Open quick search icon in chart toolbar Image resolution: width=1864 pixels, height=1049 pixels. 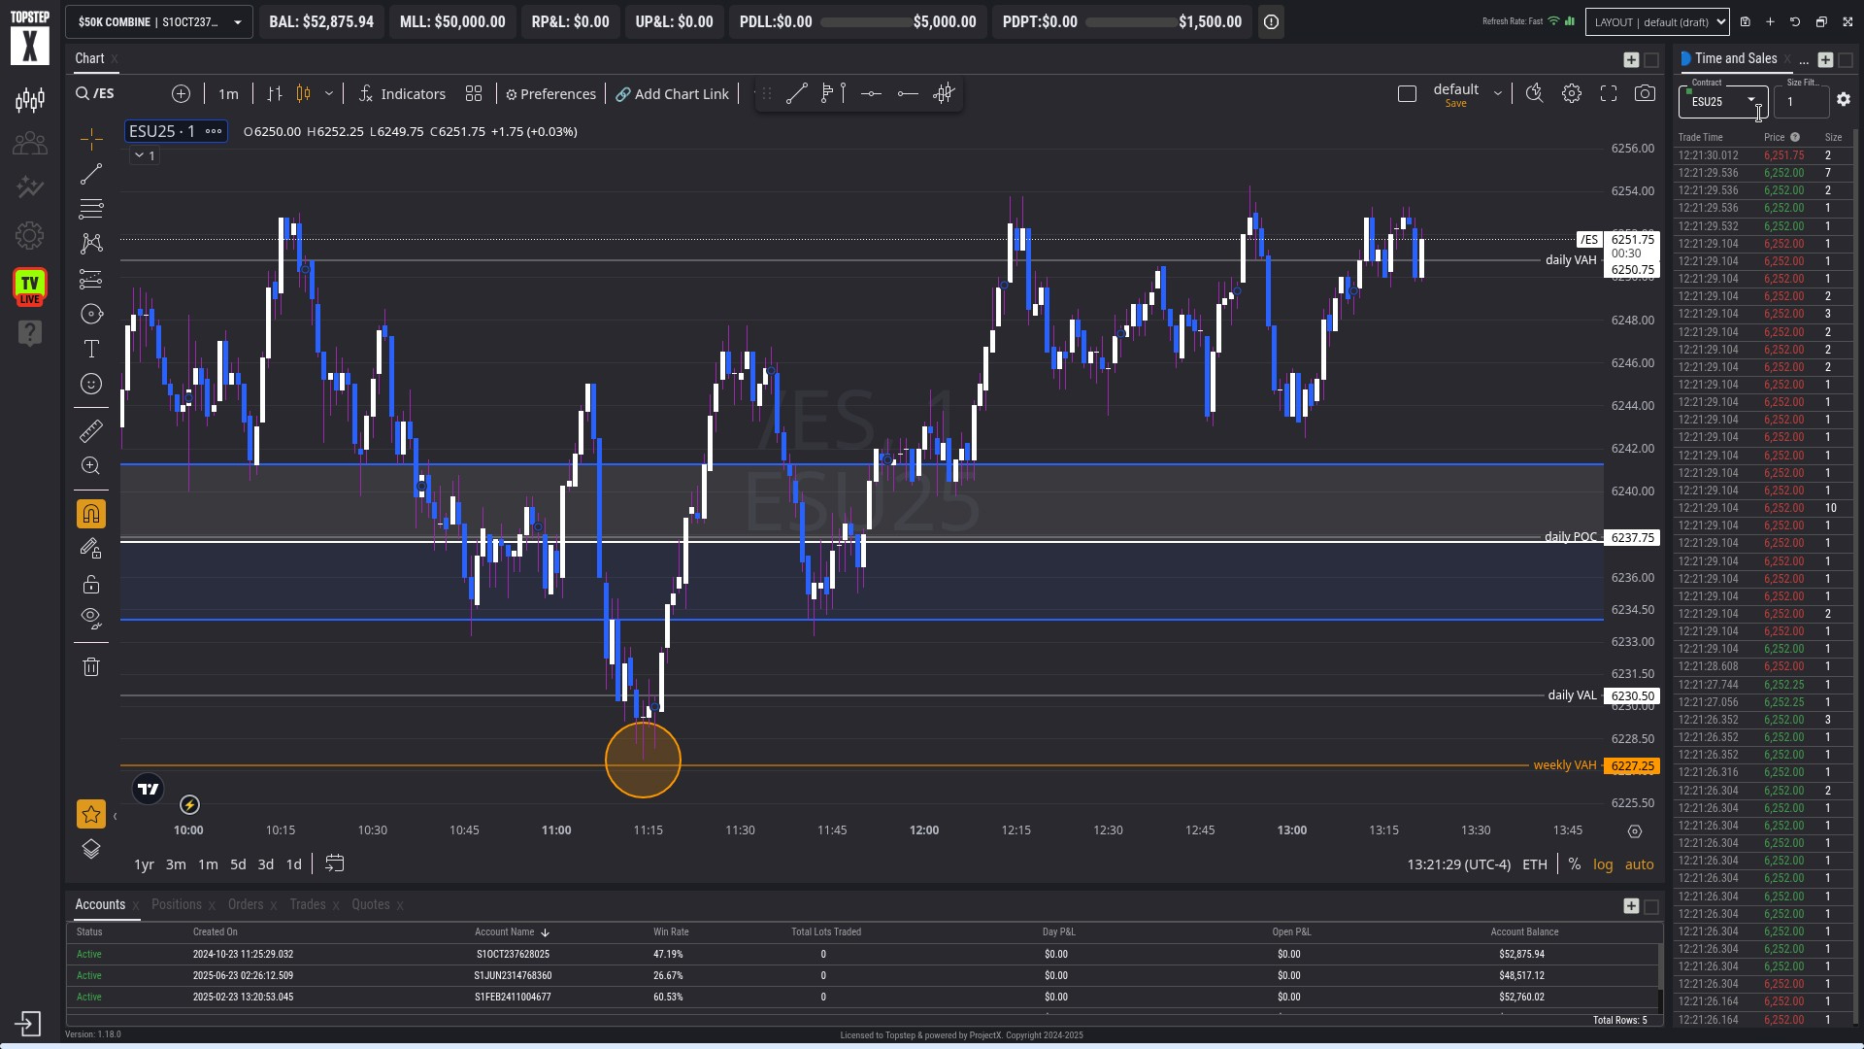[x=1534, y=94]
